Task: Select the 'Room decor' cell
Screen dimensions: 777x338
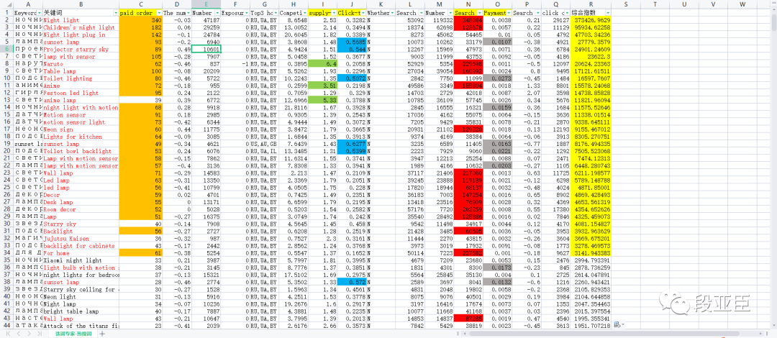Action: click(x=81, y=209)
